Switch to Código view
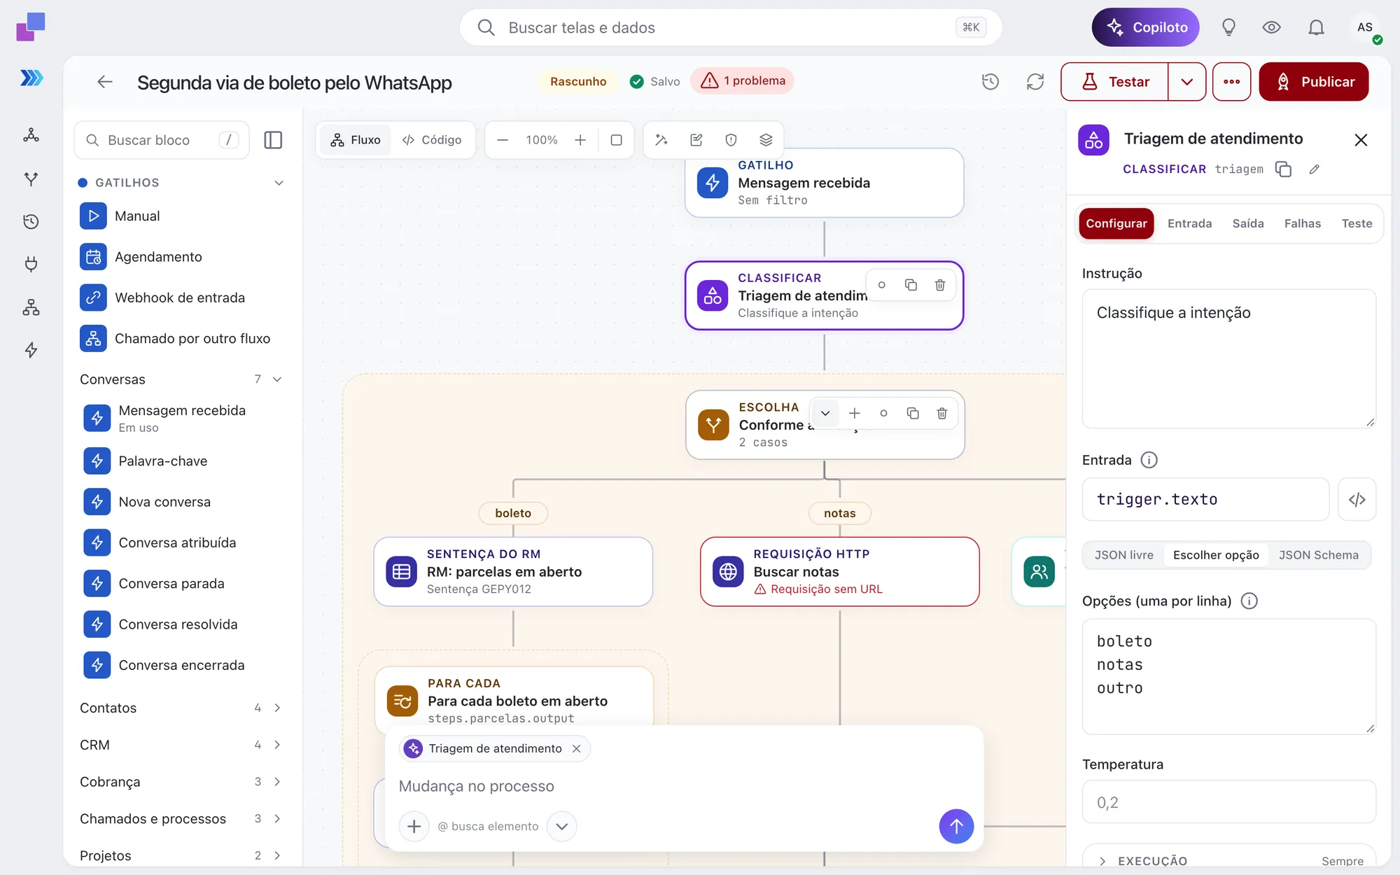Viewport: 1400px width, 875px height. coord(432,140)
